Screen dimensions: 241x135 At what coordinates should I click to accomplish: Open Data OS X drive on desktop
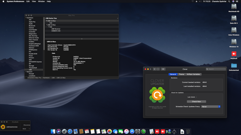tap(234, 20)
